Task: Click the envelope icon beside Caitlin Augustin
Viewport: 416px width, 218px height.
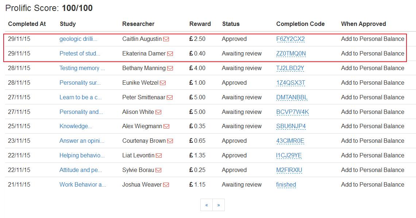Action: [x=166, y=39]
